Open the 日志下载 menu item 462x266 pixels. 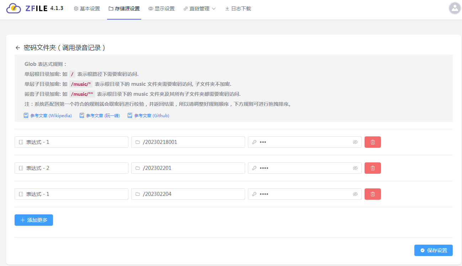pos(238,9)
